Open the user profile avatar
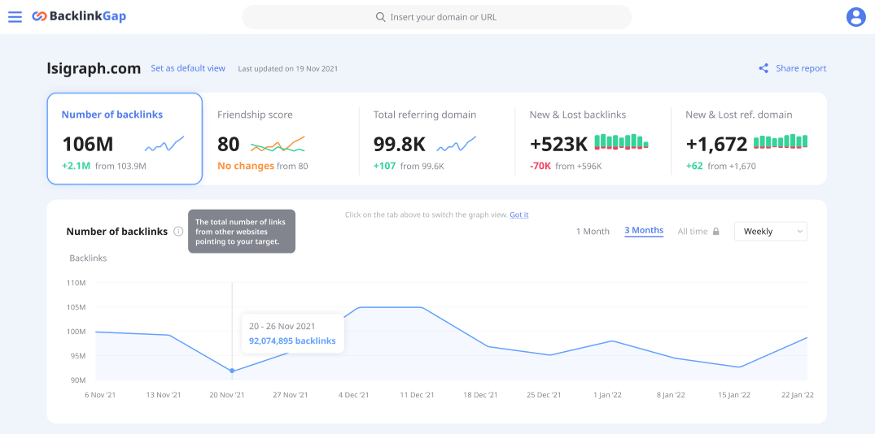 coord(855,17)
